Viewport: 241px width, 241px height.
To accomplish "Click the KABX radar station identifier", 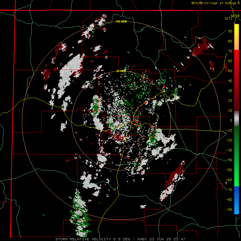I will pyautogui.click(x=142, y=239).
